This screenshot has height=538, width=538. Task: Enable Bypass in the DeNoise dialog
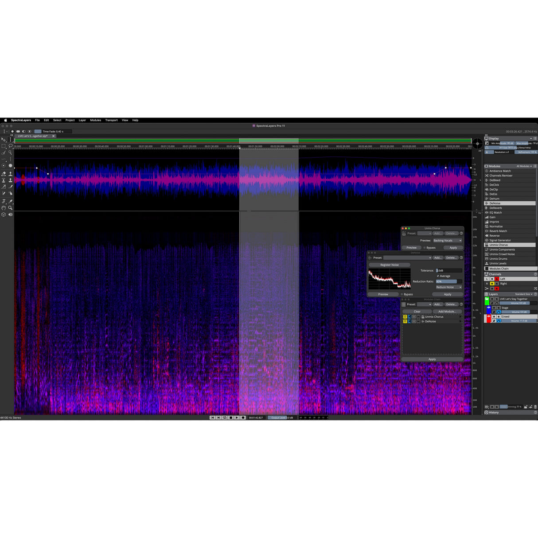[x=402, y=294]
